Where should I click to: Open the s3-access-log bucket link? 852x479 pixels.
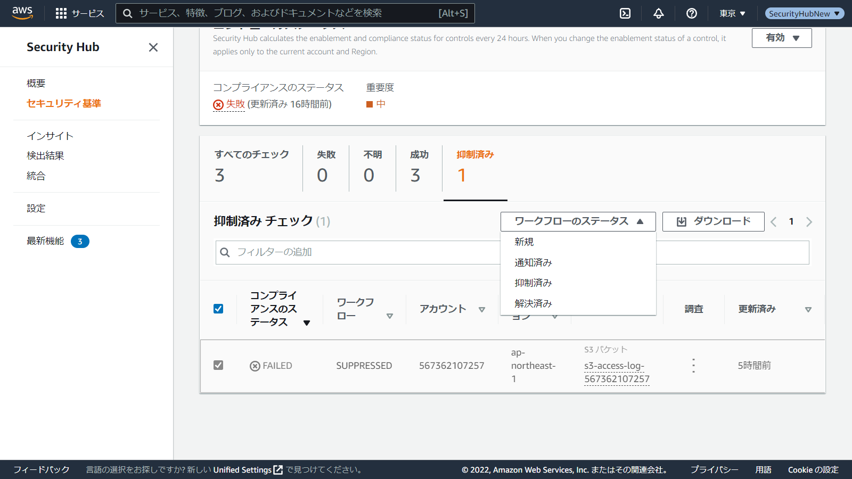[616, 373]
